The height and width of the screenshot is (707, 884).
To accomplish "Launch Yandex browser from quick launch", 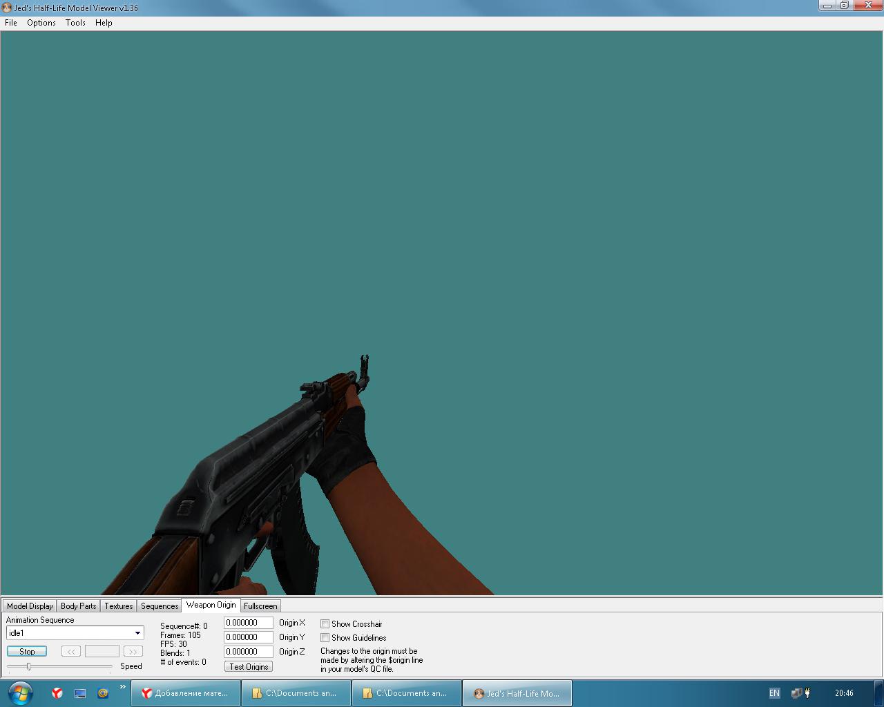I will point(57,693).
